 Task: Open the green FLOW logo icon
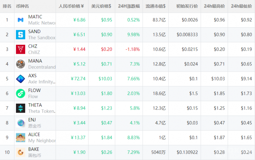tap(20, 93)
